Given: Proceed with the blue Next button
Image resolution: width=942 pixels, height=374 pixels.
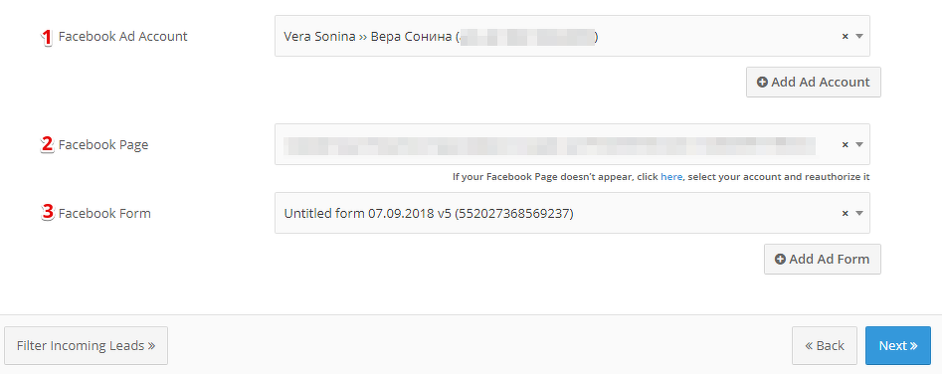Looking at the screenshot, I should pyautogui.click(x=898, y=346).
